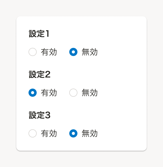Select the 有効 radio button under 設定3
The image size is (163, 167).
click(33, 133)
